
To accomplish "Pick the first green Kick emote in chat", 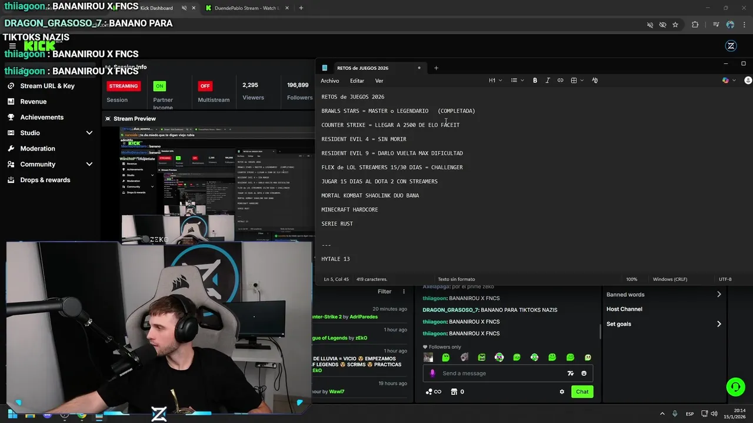I will coord(446,357).
